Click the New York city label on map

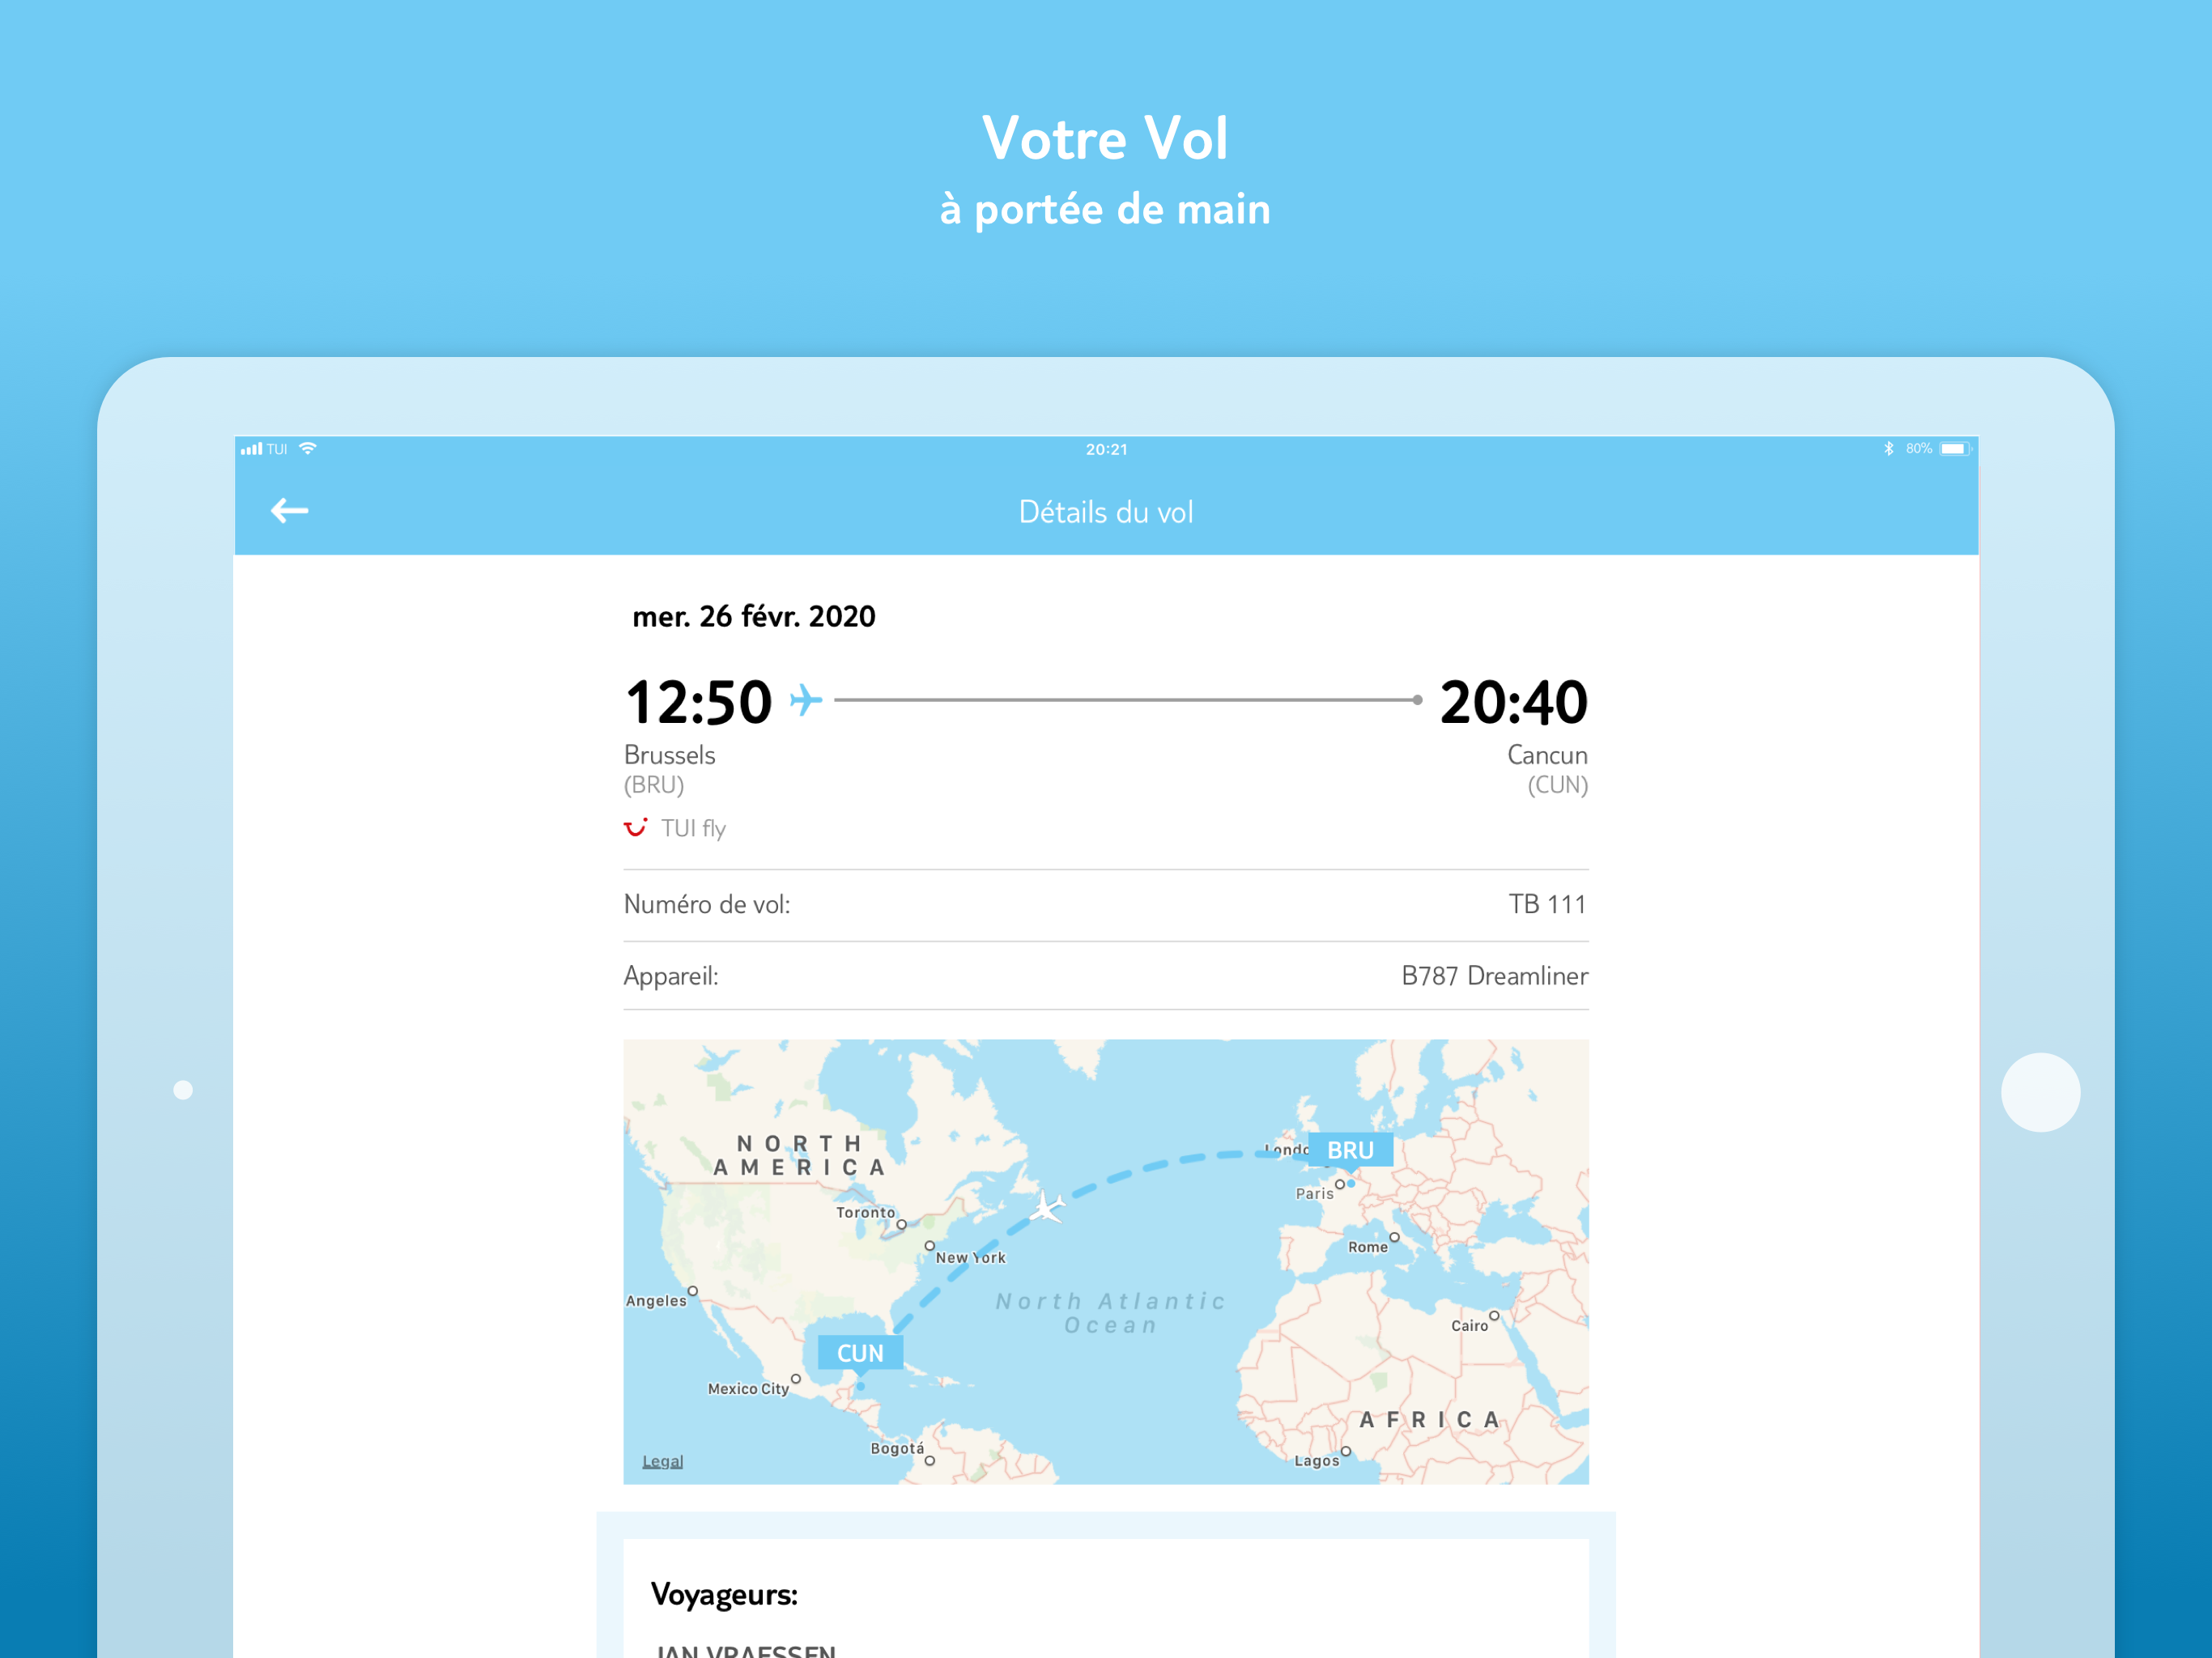pos(970,1258)
